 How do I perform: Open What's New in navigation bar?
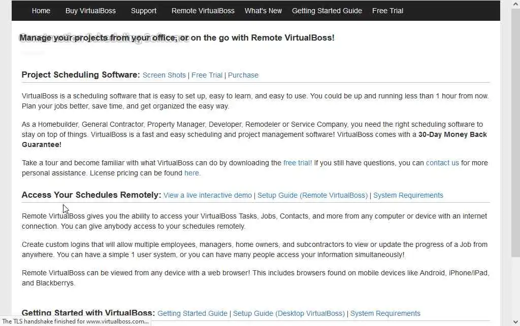(263, 11)
